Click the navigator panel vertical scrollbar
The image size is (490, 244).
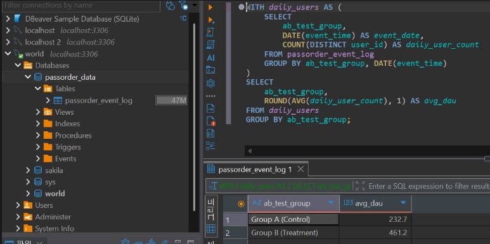[194, 117]
